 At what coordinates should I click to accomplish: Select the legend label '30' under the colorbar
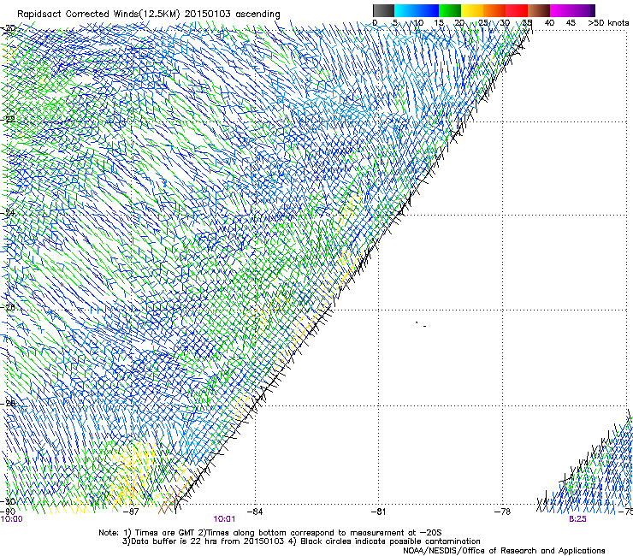(505, 23)
